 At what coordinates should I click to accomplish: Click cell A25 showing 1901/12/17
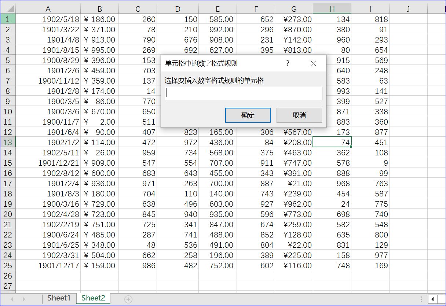[48, 265]
